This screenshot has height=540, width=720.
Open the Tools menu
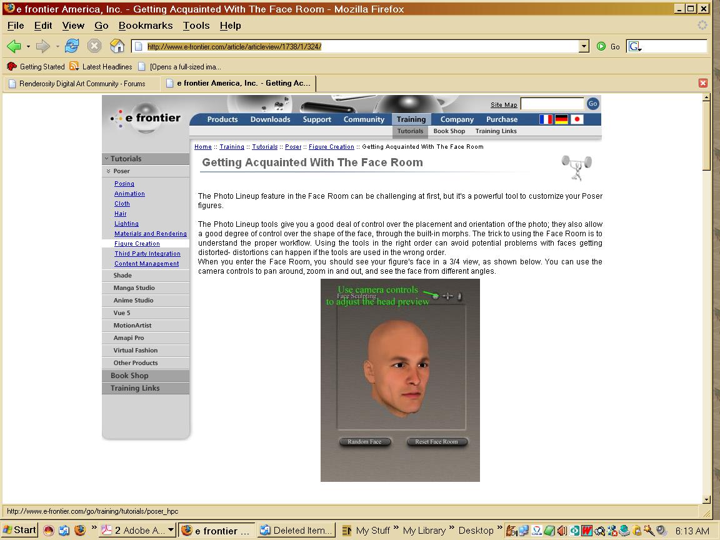coord(196,26)
